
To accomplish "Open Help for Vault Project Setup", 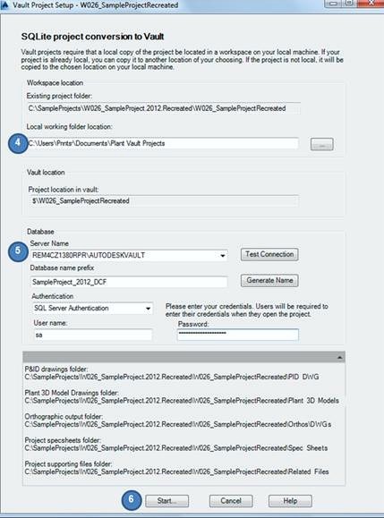I will tap(290, 501).
